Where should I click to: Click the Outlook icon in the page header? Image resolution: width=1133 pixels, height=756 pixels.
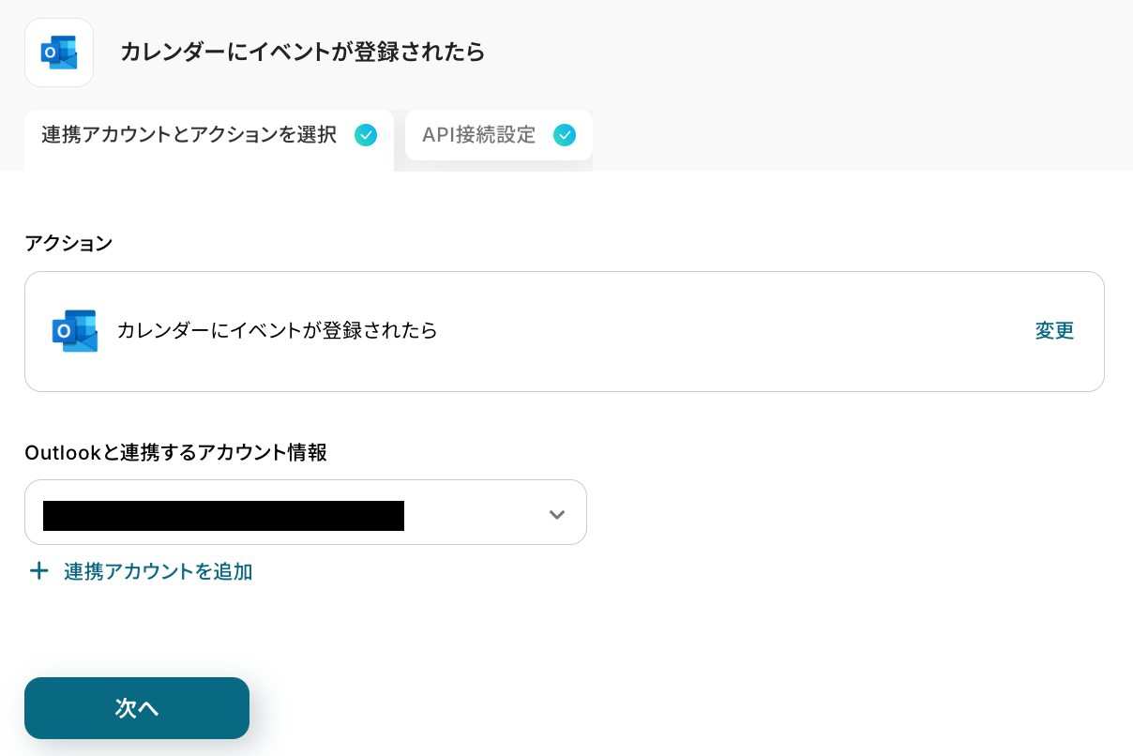(x=59, y=53)
